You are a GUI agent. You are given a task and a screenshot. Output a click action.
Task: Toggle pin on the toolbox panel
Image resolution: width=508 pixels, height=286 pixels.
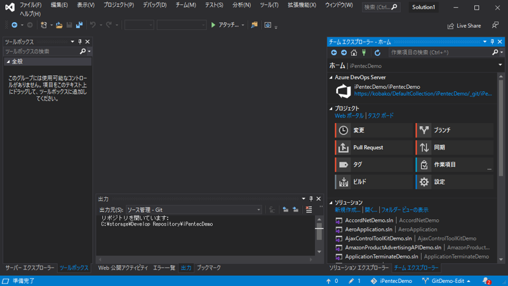coord(80,41)
